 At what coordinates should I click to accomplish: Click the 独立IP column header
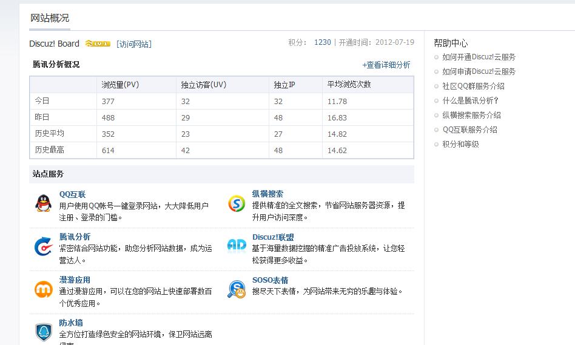284,85
